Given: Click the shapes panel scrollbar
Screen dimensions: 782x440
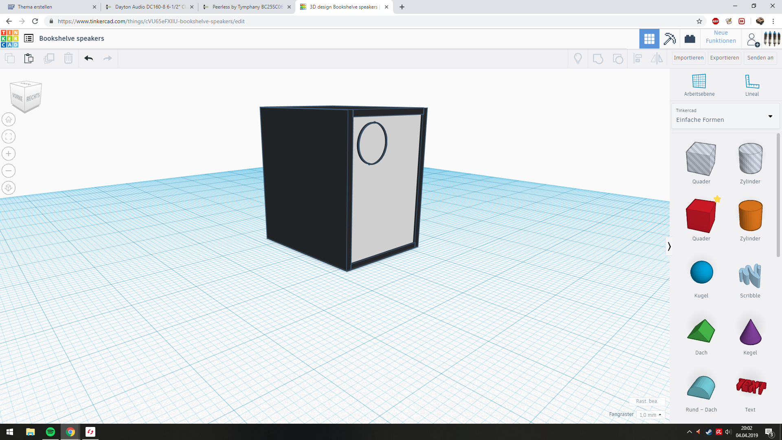Looking at the screenshot, I should pos(778,196).
